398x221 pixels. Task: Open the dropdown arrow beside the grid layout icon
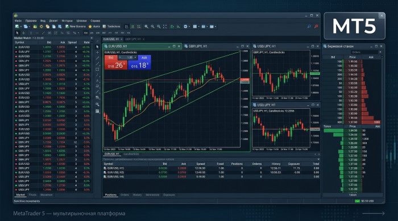pyautogui.click(x=199, y=26)
